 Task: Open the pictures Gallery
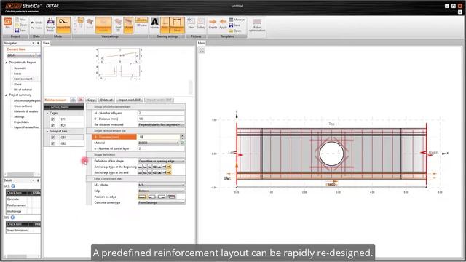click(201, 24)
